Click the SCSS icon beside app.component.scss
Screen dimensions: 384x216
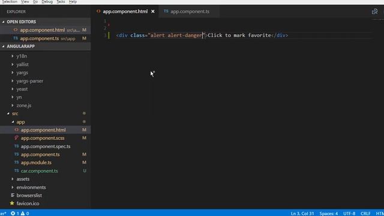[x=16, y=138]
